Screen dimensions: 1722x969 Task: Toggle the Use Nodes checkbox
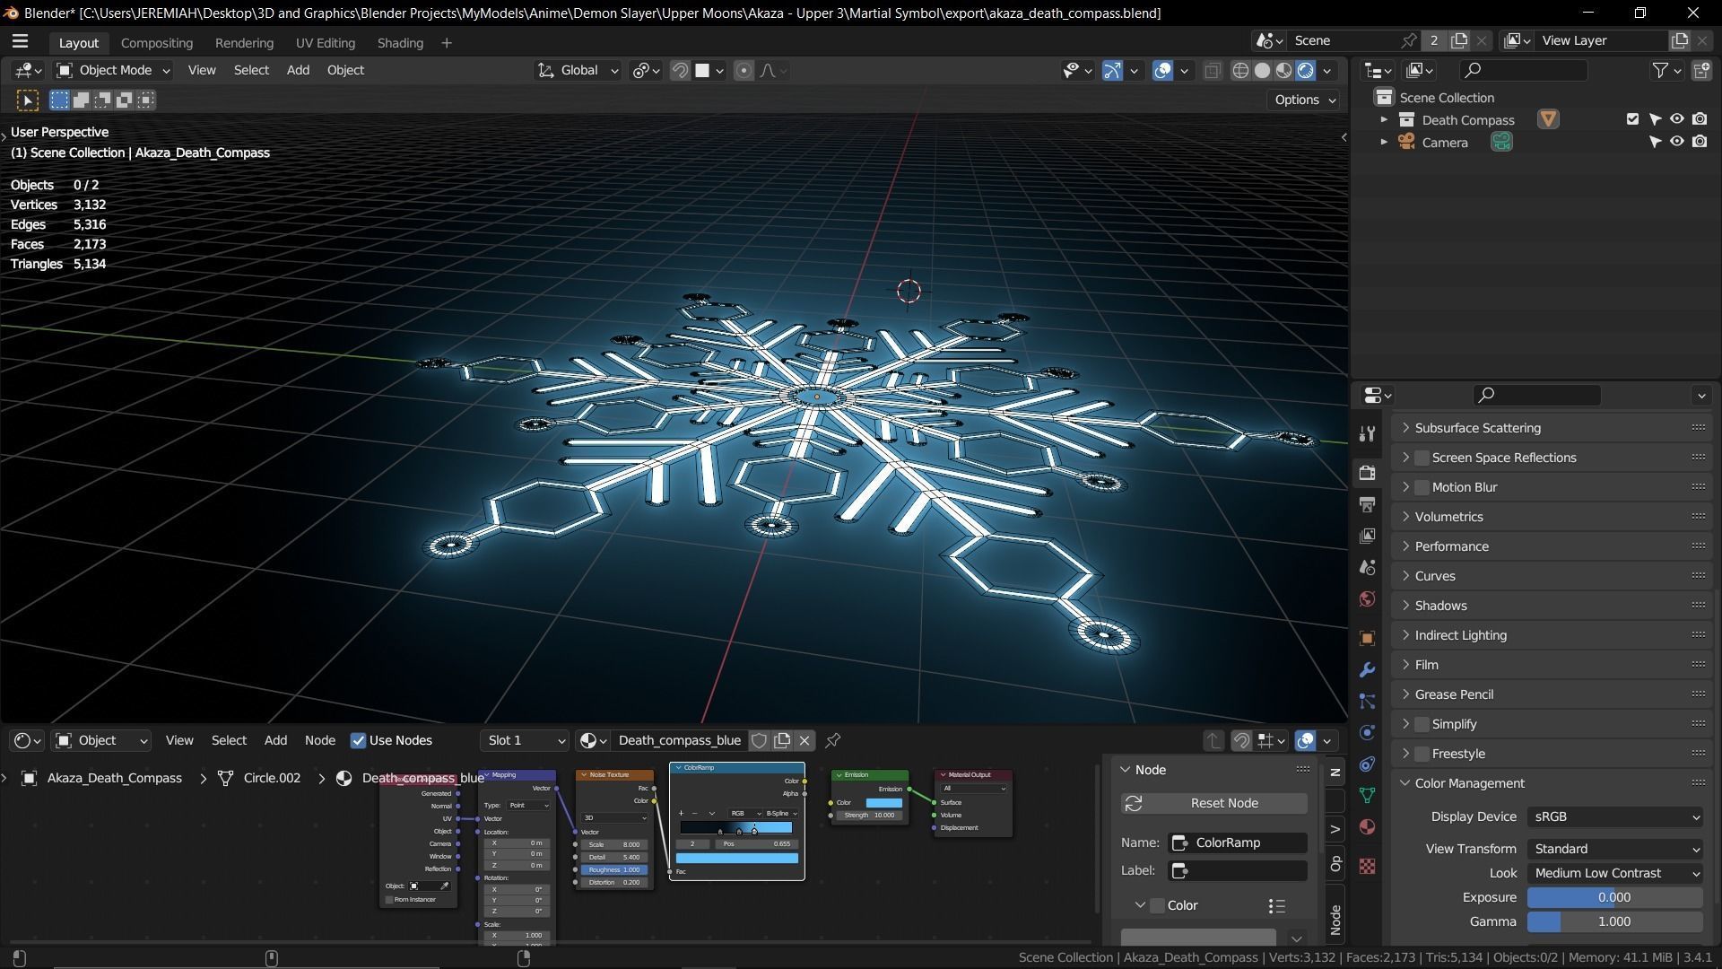tap(358, 740)
